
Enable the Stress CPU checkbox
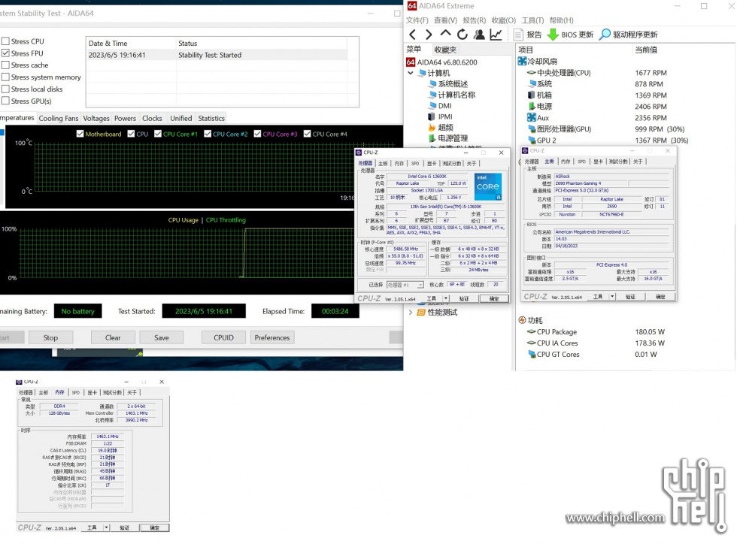pos(6,41)
